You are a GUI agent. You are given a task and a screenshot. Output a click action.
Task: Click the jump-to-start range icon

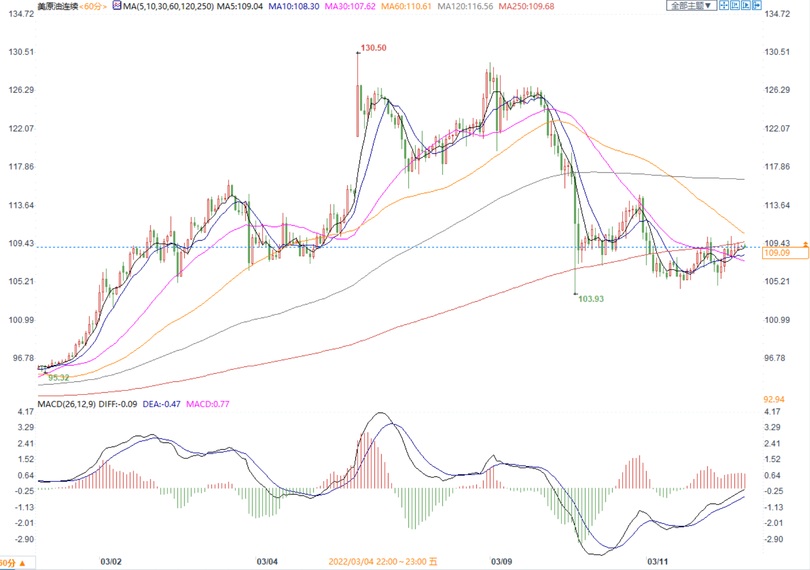pyautogui.click(x=735, y=5)
